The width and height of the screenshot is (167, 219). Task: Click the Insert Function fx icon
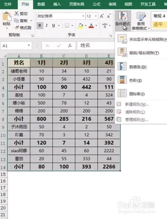coord(70,46)
